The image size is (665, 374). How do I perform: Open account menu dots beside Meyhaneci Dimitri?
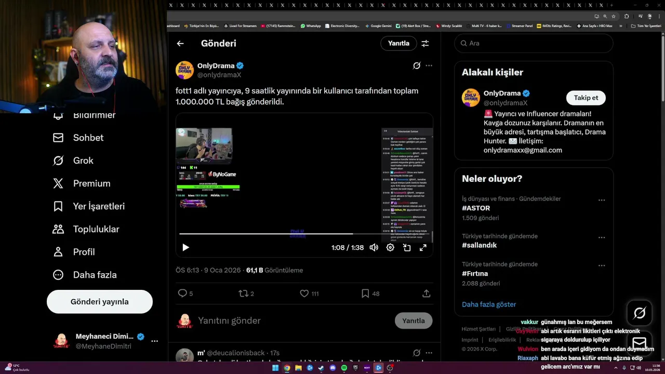point(154,341)
